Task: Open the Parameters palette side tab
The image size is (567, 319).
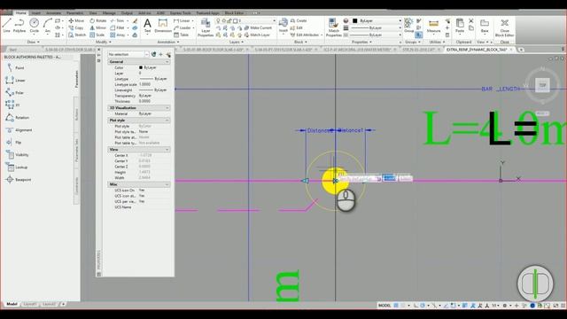Action: coord(76,79)
